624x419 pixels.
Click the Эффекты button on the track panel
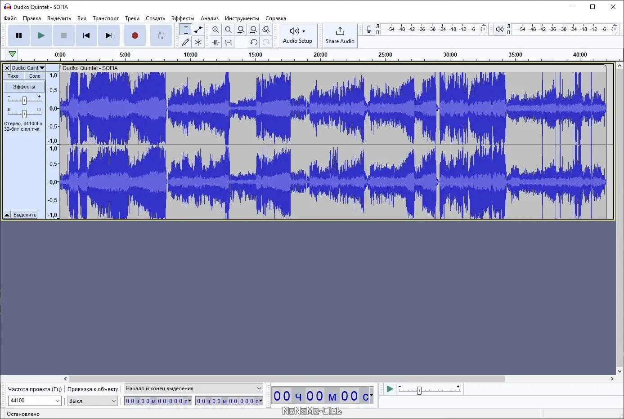[x=24, y=86]
